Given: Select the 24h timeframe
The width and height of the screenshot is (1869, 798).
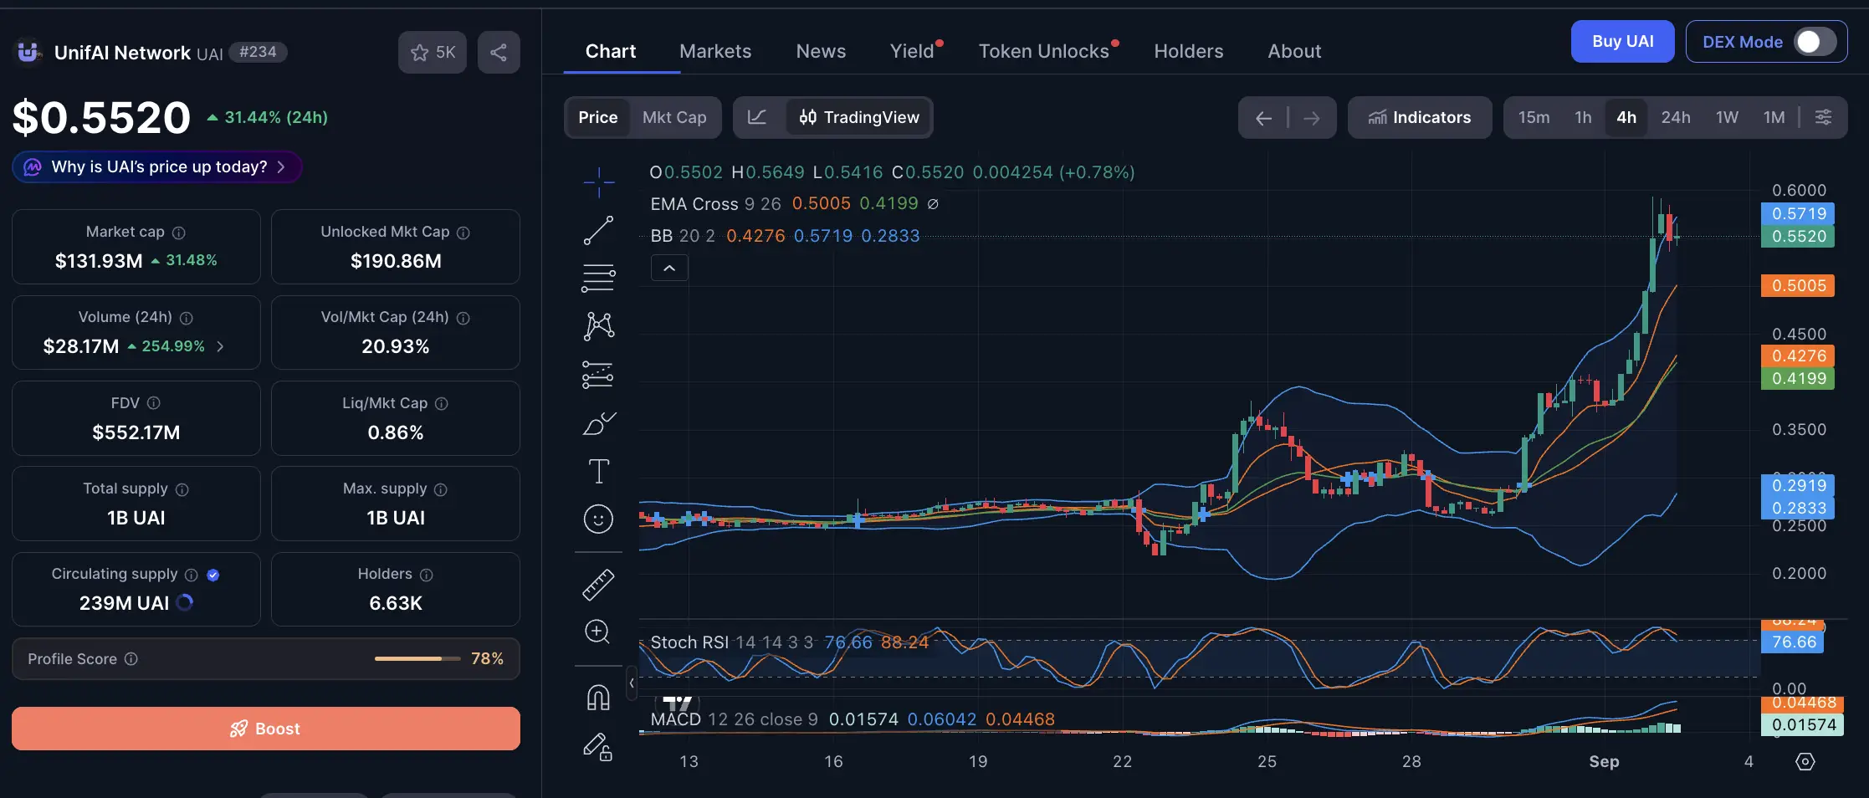Looking at the screenshot, I should pyautogui.click(x=1676, y=117).
